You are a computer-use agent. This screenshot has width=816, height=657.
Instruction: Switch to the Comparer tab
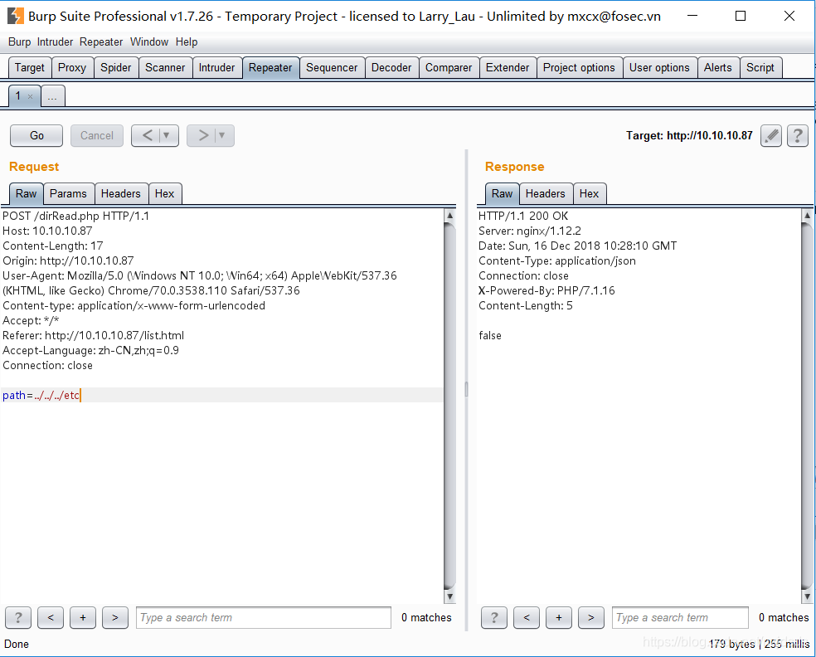coord(449,68)
